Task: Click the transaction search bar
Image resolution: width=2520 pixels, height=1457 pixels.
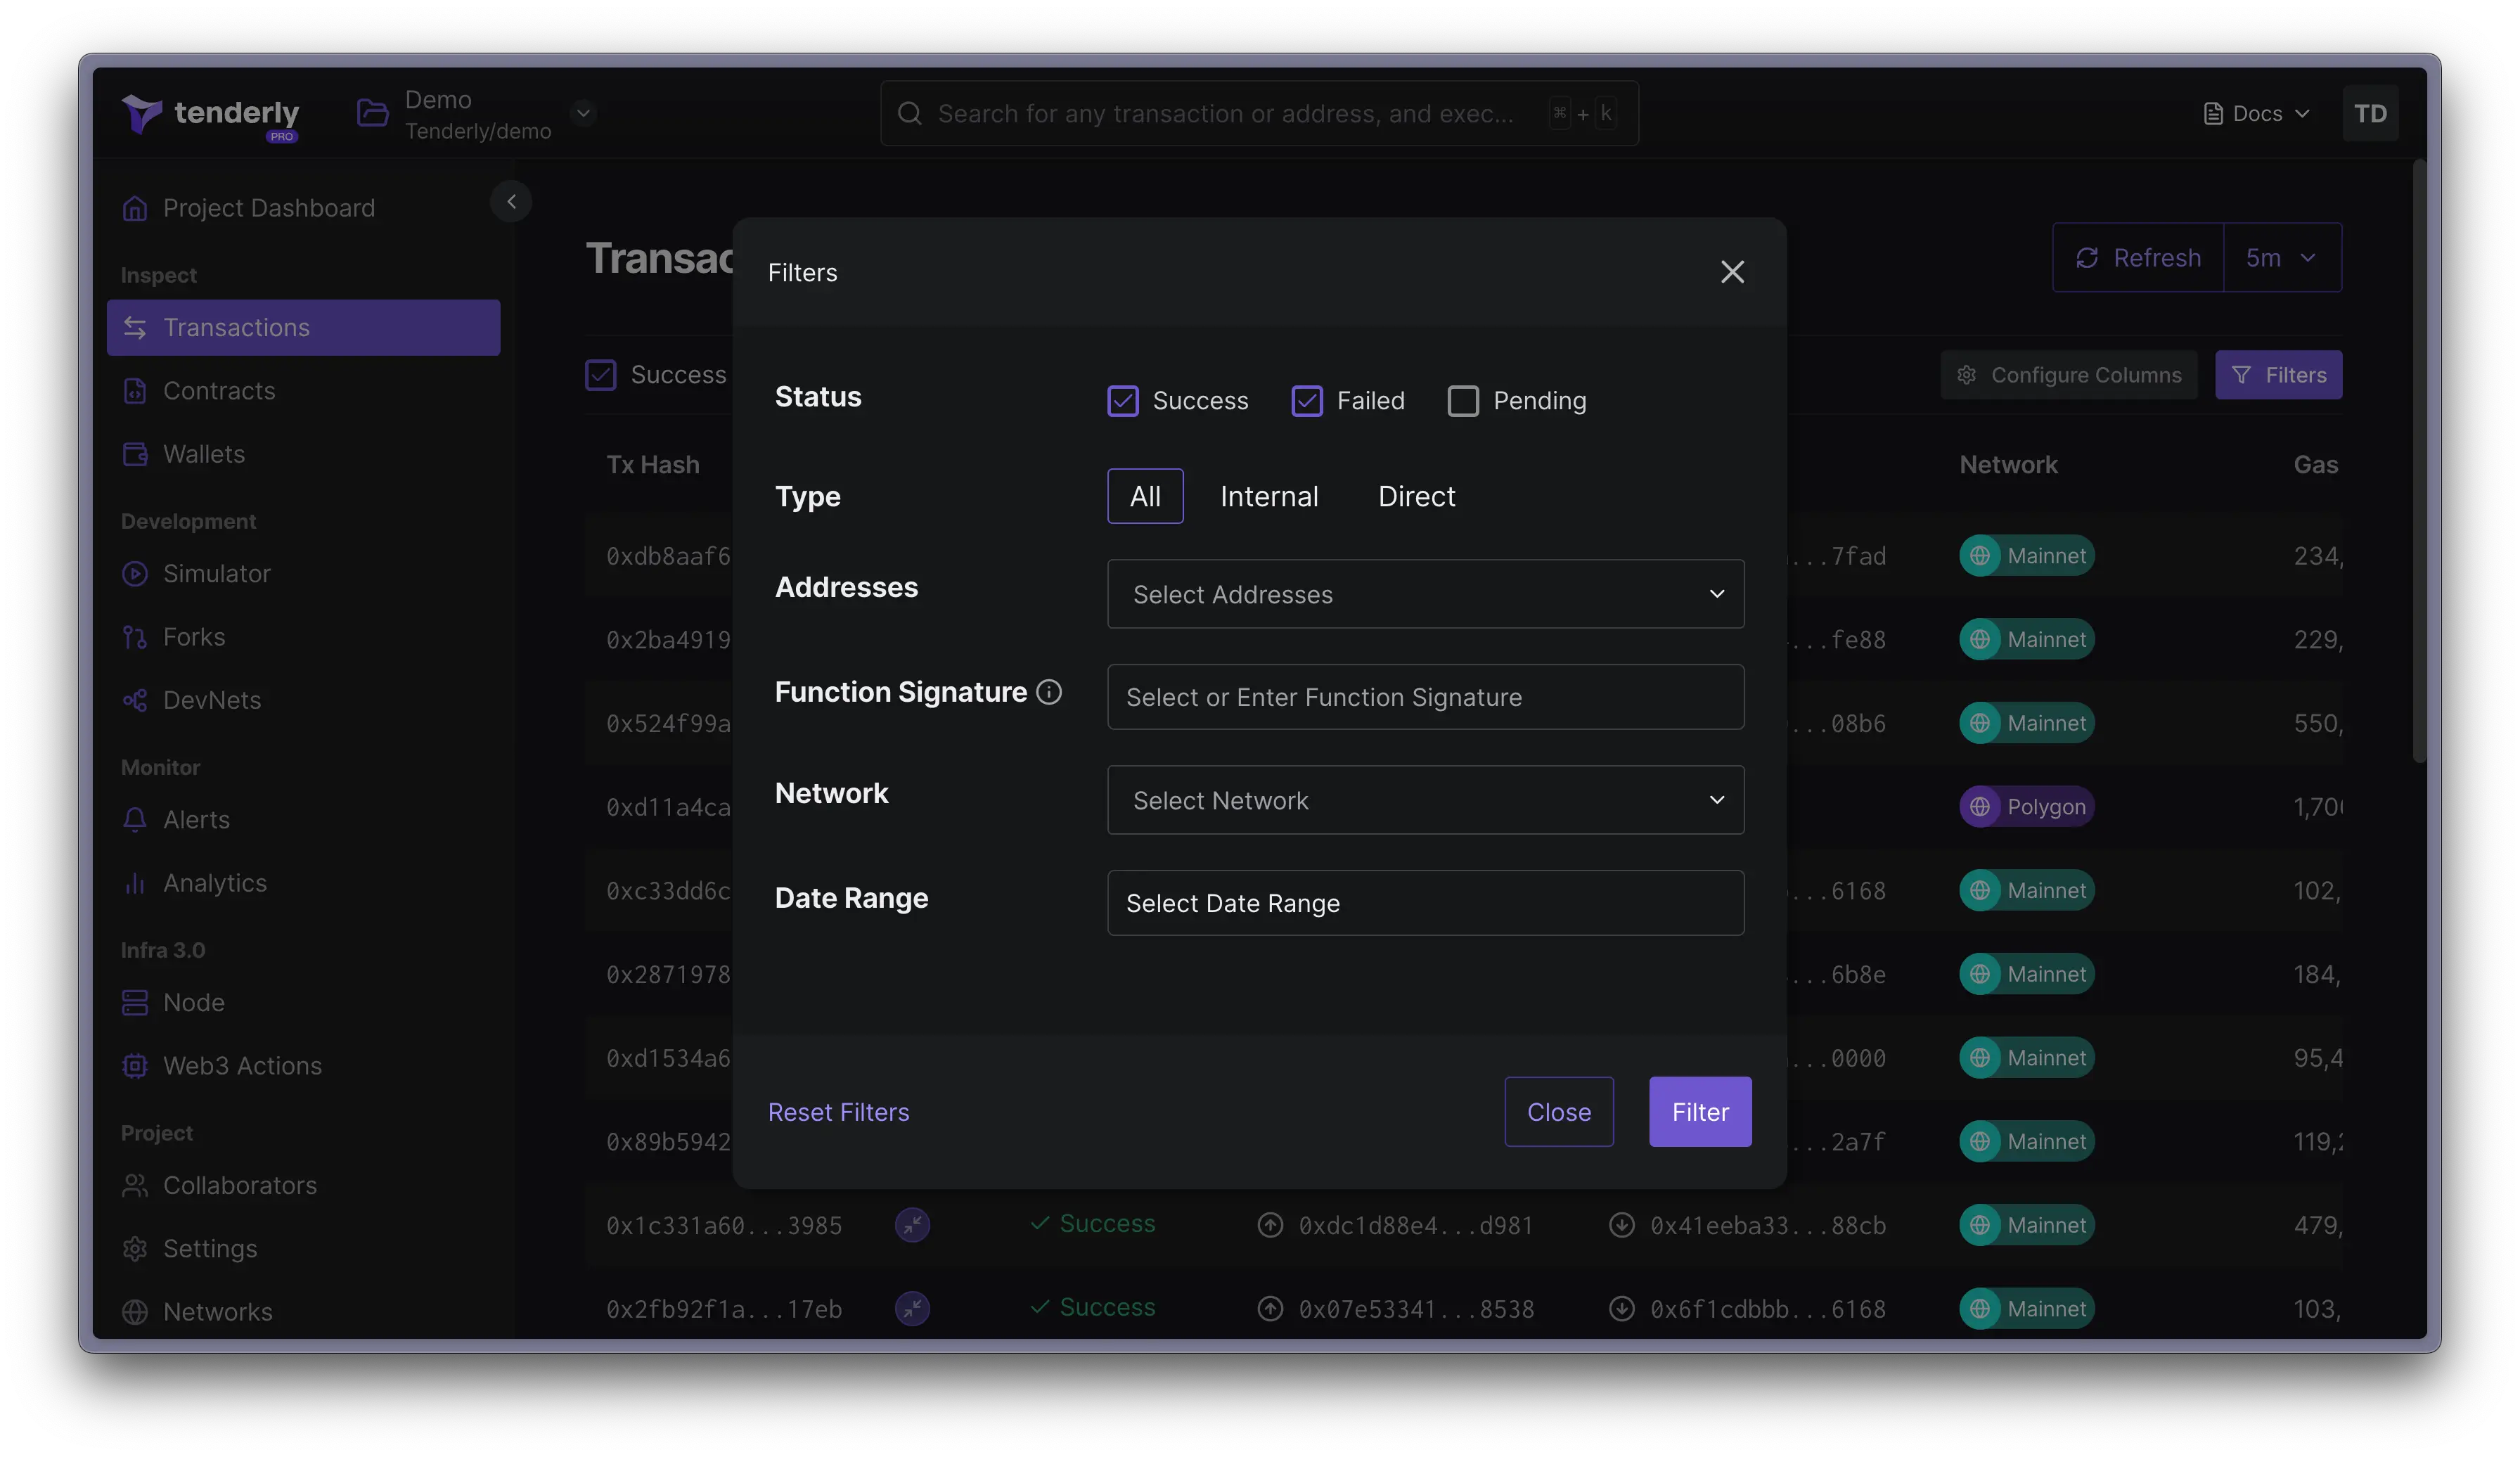Action: click(1259, 114)
